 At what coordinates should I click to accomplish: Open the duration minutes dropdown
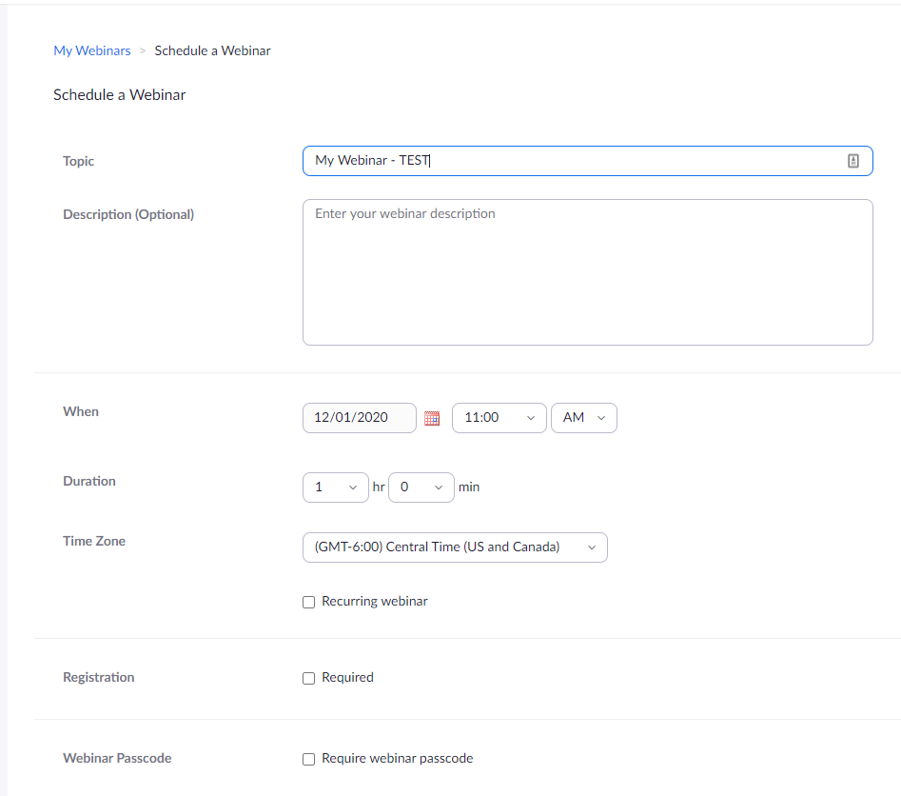click(421, 487)
